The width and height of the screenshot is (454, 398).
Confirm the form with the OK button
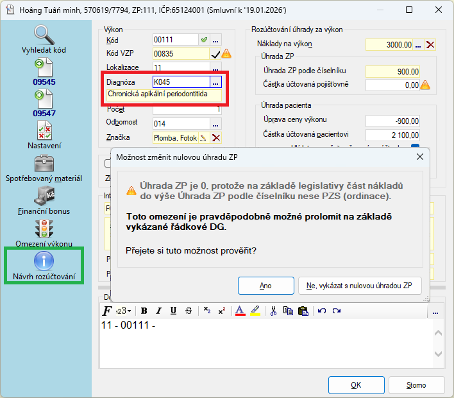coord(356,385)
